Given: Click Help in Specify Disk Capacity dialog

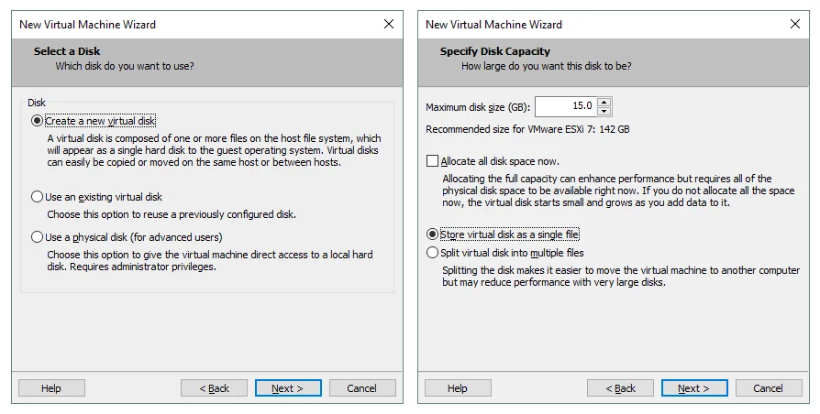Looking at the screenshot, I should (x=458, y=388).
